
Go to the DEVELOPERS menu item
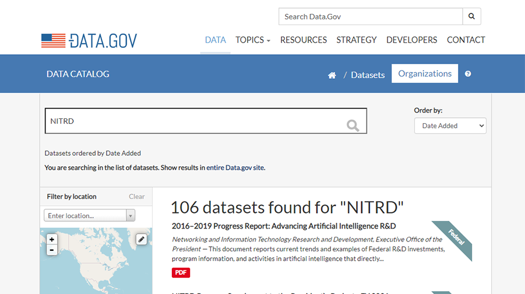[411, 40]
